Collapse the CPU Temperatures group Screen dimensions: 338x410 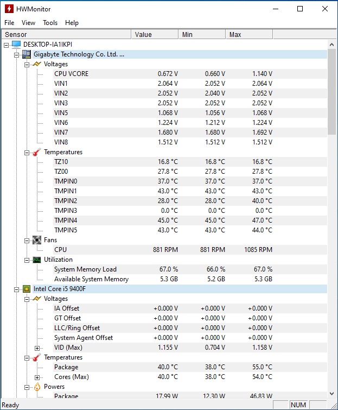[x=27, y=358]
